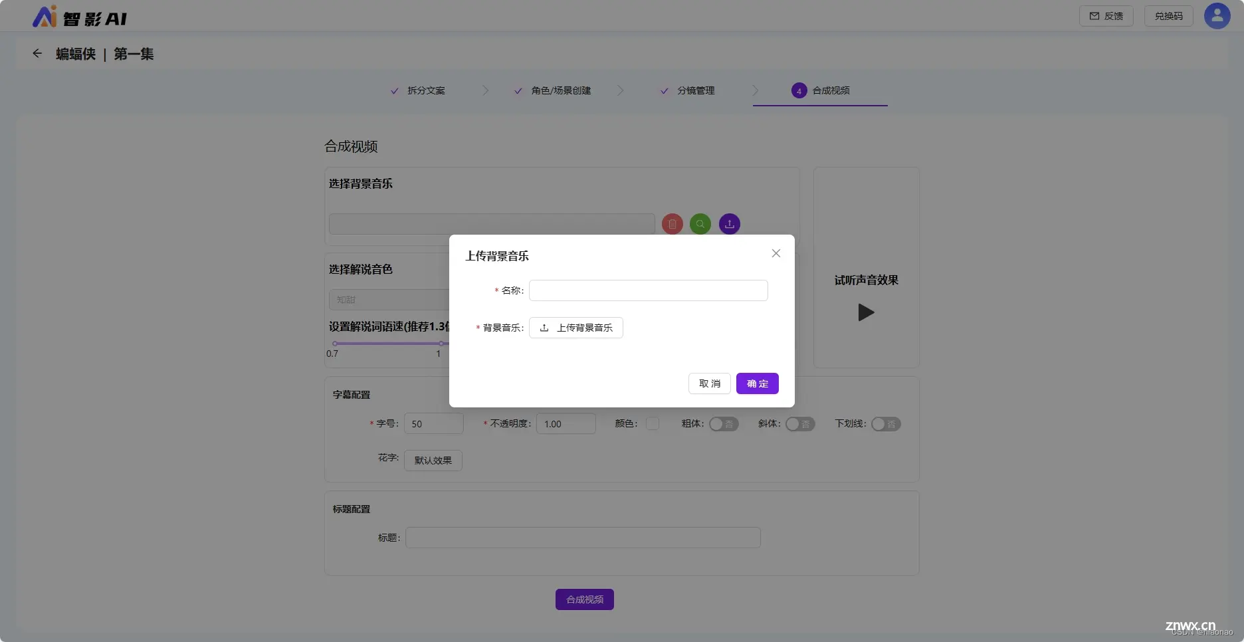Toggle the 下划线 underline switch
This screenshot has height=642, width=1244.
coord(886,424)
